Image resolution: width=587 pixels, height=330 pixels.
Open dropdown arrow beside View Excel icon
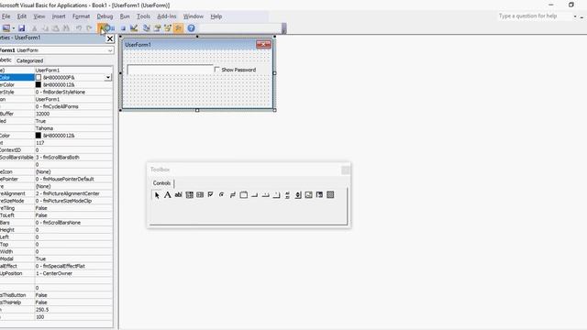[14, 28]
